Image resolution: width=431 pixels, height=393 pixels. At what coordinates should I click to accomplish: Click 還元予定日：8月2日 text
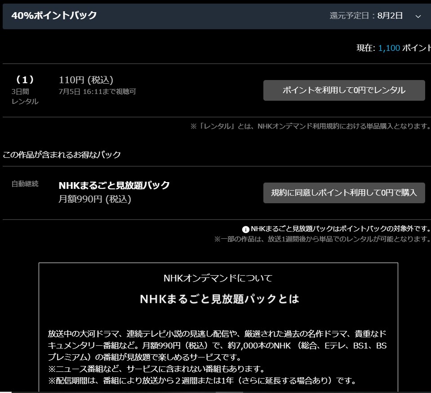[x=366, y=16]
